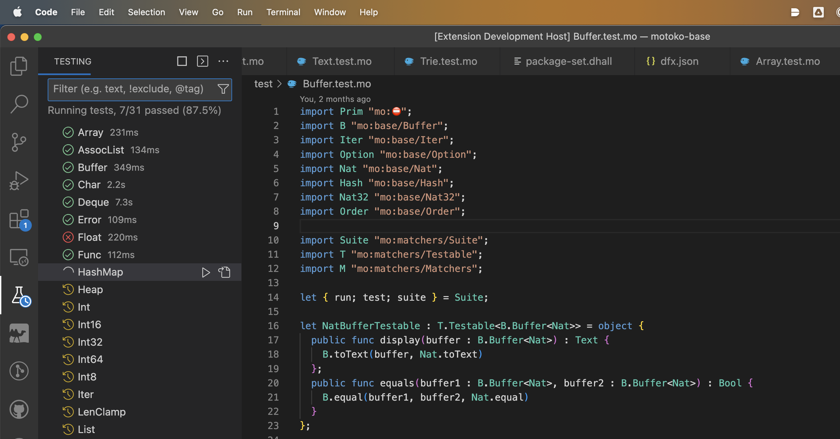Open Source Control view icon
Image resolution: width=840 pixels, height=439 pixels.
pos(19,142)
